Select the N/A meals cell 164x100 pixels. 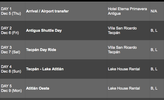pyautogui.click(x=157, y=11)
